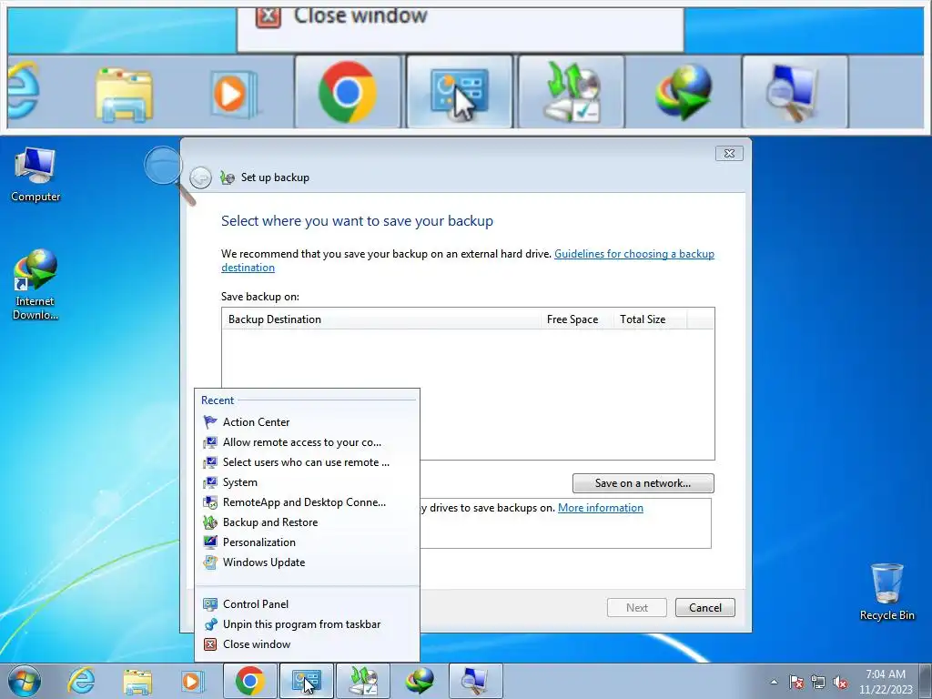The height and width of the screenshot is (699, 932).
Task: Click Close window in jump list
Action: (x=308, y=644)
